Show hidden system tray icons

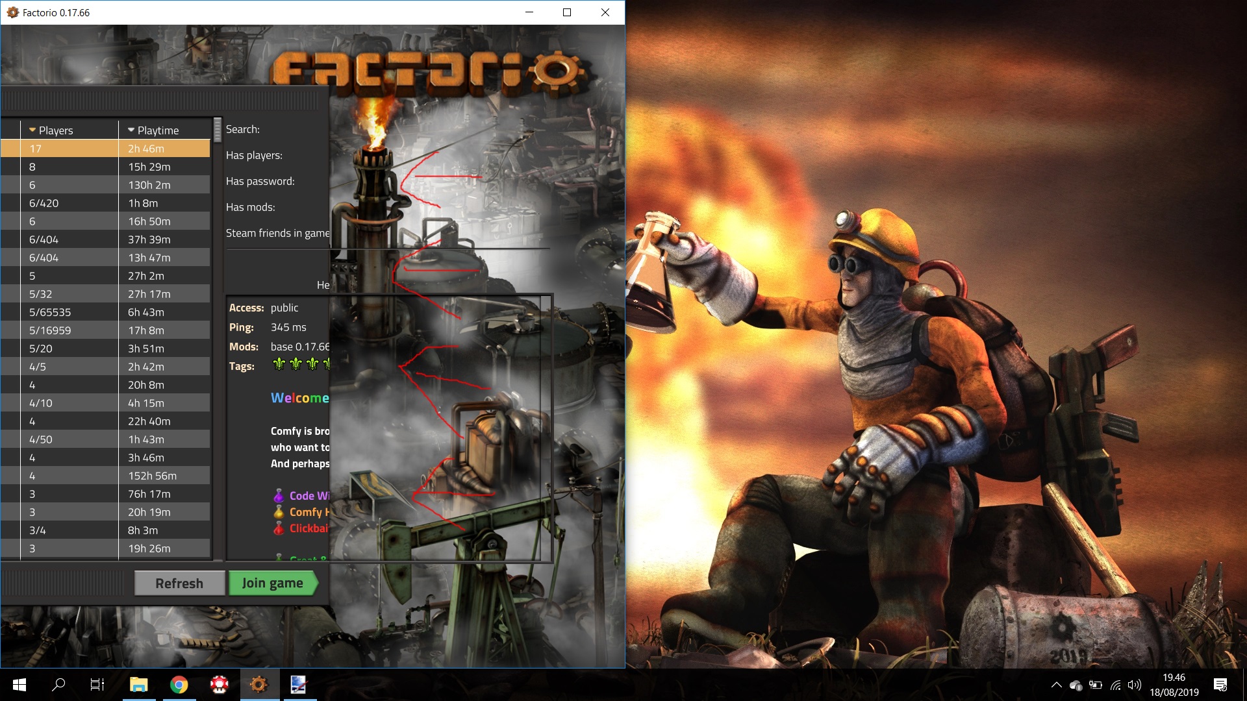click(1057, 685)
